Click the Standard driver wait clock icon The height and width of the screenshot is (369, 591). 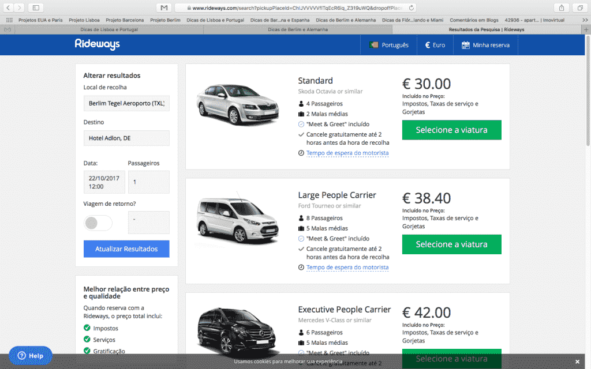301,153
